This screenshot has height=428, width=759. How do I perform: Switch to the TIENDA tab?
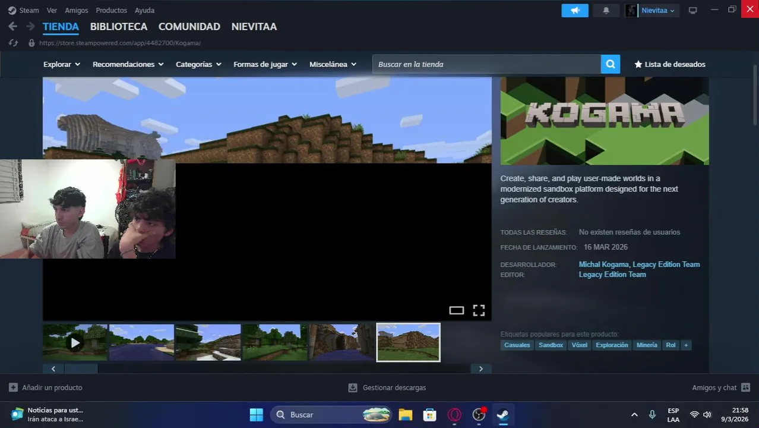[61, 27]
